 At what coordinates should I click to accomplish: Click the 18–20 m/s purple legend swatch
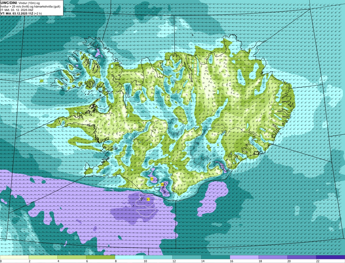coord(273,257)
